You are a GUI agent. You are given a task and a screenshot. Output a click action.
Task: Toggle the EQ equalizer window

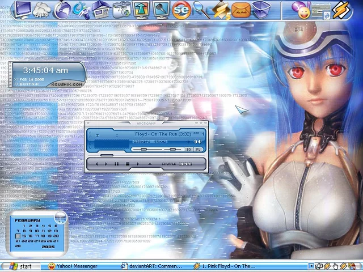[189, 150]
